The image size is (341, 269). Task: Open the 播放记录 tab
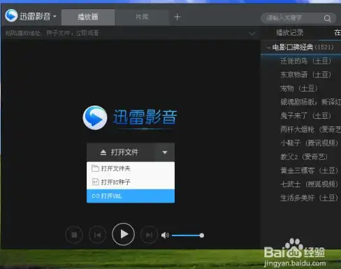(289, 33)
